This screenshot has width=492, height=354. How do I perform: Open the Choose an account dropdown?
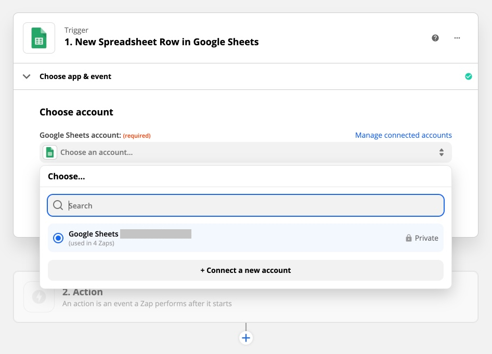pyautogui.click(x=245, y=152)
